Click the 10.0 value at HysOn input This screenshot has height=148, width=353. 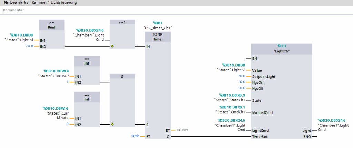(241, 82)
